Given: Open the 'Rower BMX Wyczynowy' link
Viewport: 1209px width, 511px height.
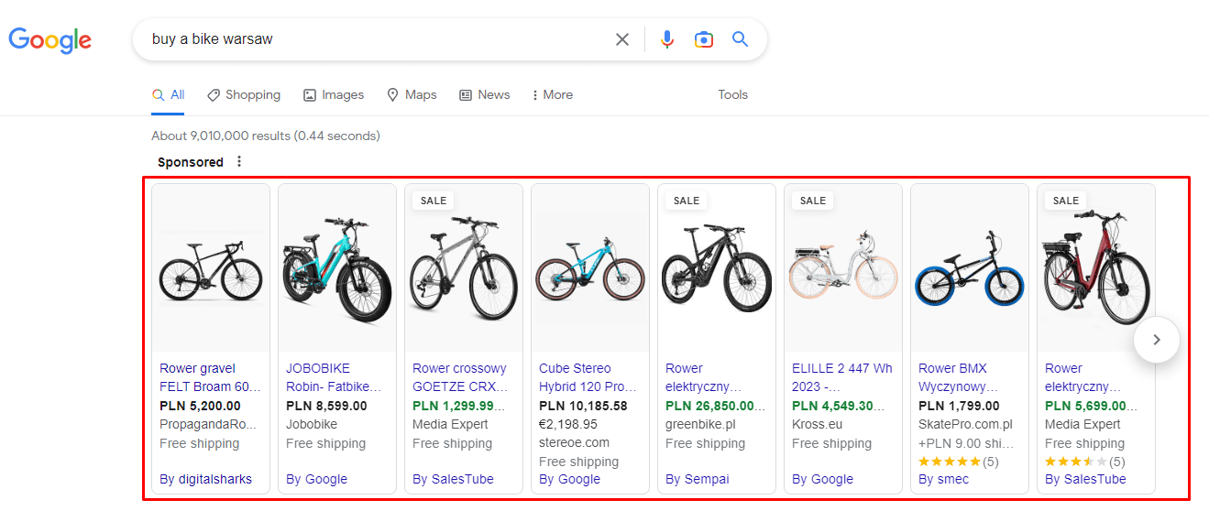Looking at the screenshot, I should (958, 377).
